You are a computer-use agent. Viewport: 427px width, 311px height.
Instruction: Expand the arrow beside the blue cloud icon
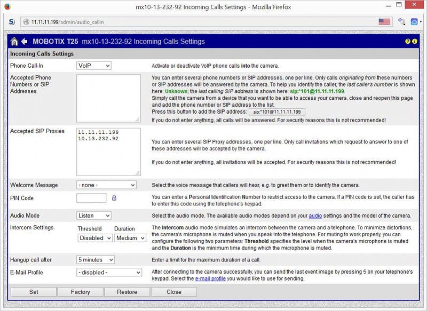(421, 22)
